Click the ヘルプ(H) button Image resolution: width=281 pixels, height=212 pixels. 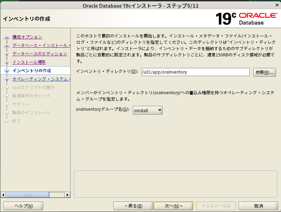click(x=23, y=206)
